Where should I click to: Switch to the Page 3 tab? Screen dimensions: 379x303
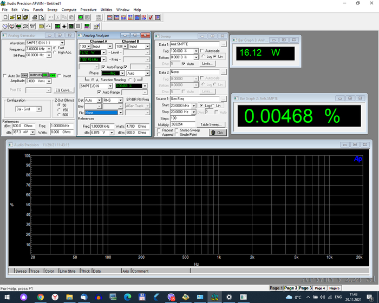point(305,288)
